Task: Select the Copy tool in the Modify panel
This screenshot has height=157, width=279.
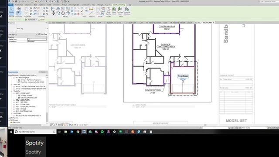Action: 58,13
